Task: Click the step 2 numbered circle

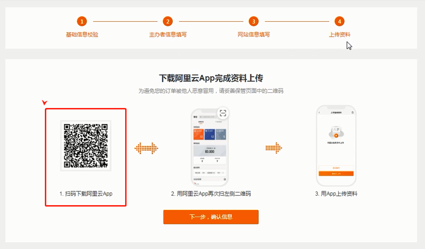Action: pos(168,21)
